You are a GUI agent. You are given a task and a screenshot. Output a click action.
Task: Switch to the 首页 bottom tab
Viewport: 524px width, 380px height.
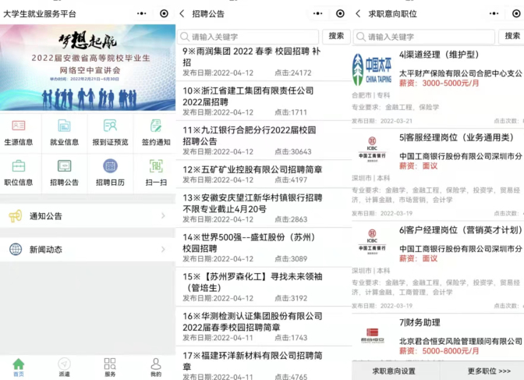pos(19,367)
